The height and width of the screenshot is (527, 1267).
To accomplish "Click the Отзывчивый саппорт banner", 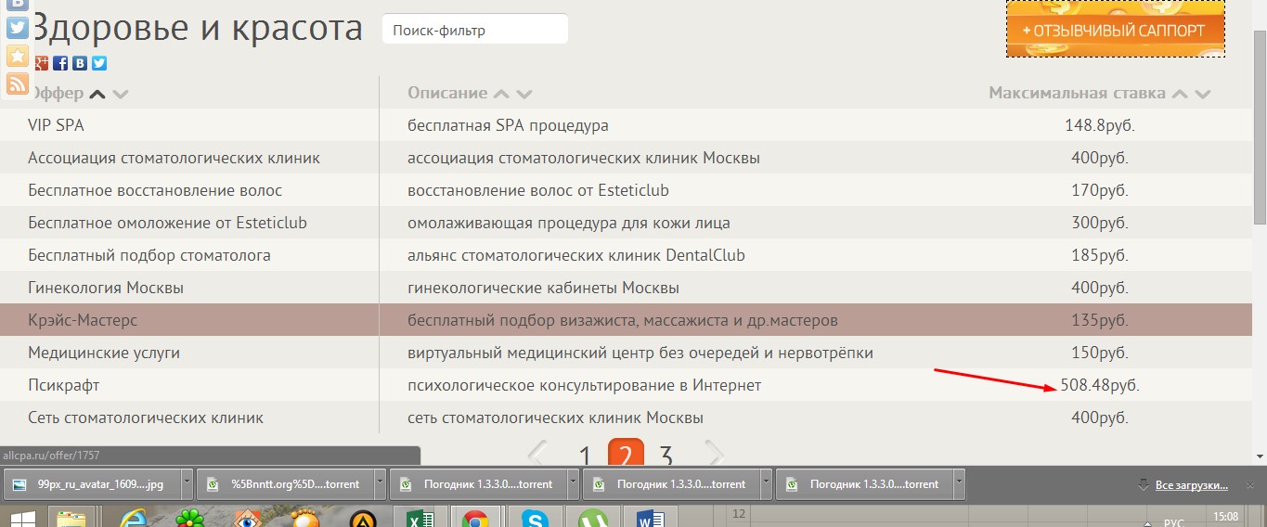I will coord(1116,29).
